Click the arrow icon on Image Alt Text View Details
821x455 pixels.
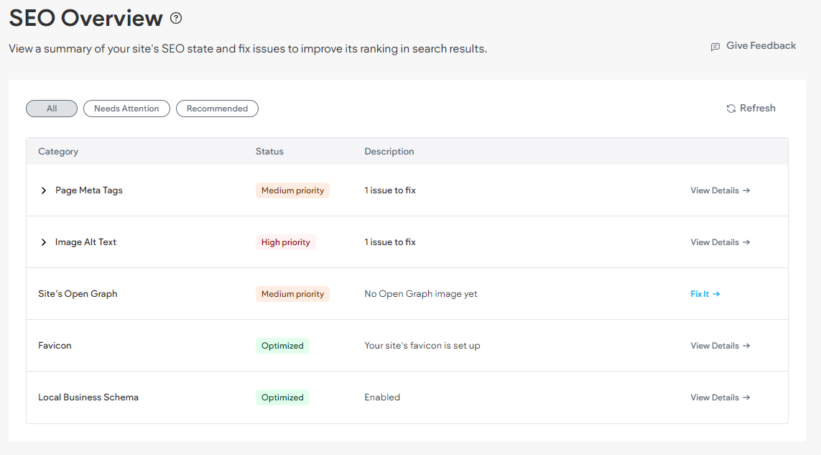[747, 242]
